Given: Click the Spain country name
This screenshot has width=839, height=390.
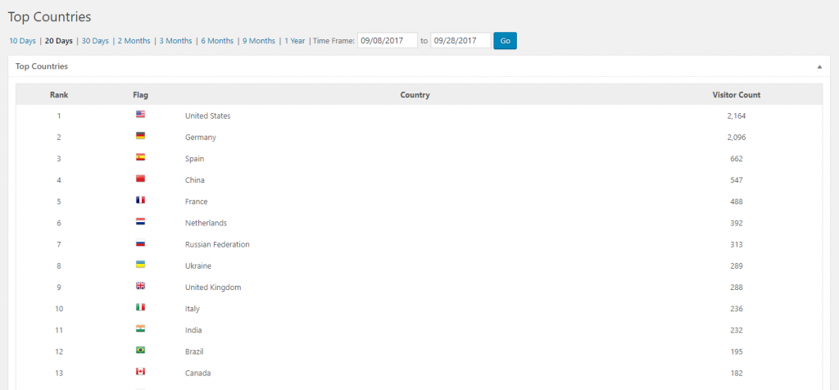Looking at the screenshot, I should click(194, 158).
